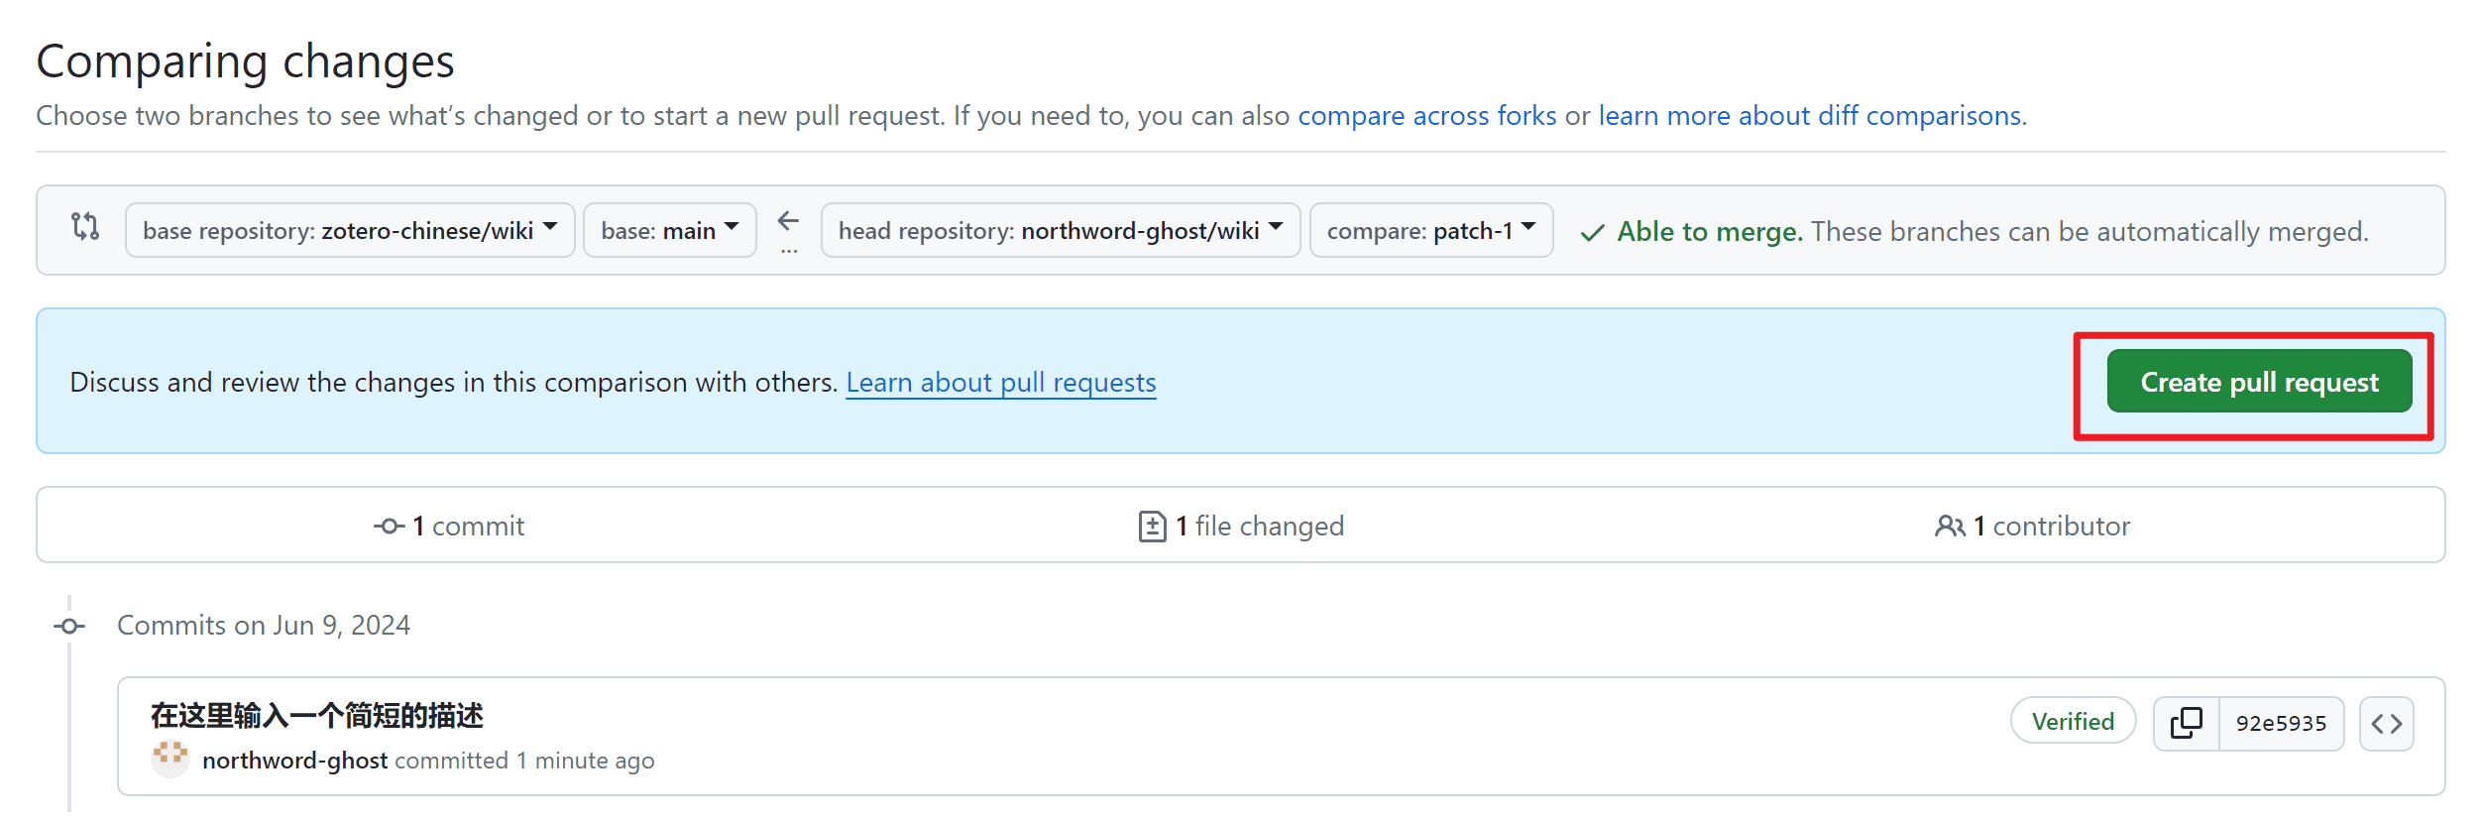Follow the compare across forks link
This screenshot has height=824, width=2483.
(x=1426, y=116)
